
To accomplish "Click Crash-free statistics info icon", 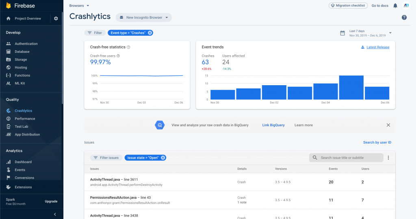I will click(128, 47).
